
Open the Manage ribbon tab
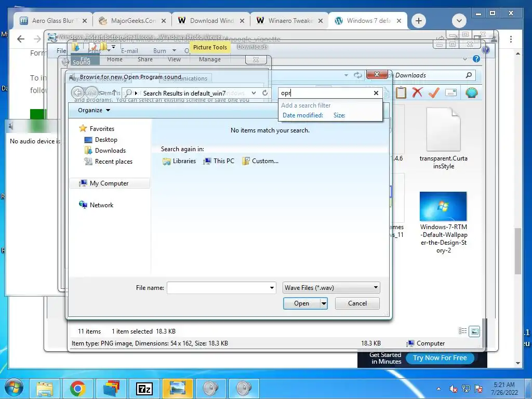(x=210, y=59)
